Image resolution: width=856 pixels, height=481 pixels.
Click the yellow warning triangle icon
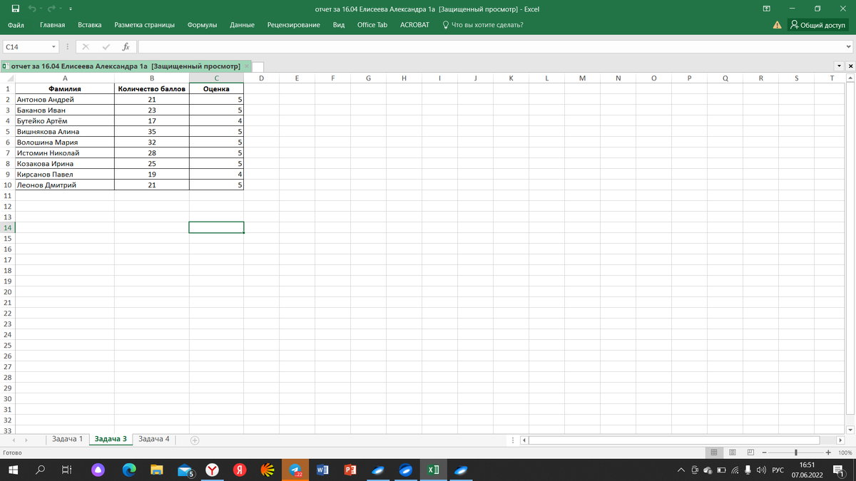(x=778, y=25)
